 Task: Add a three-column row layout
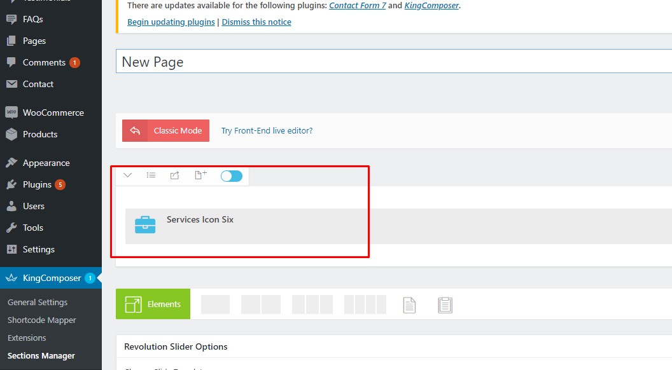(312, 305)
